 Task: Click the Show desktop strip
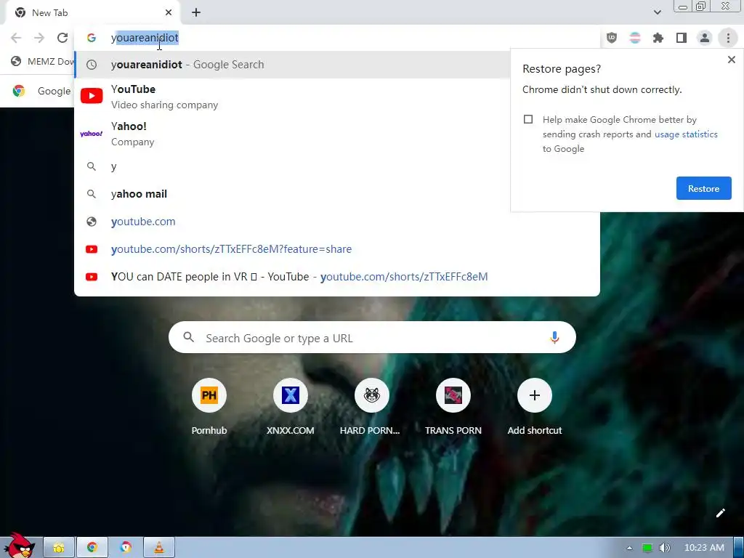click(x=739, y=548)
